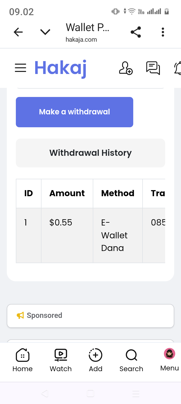Open the hamburger side menu
This screenshot has height=404, width=181.
click(20, 68)
